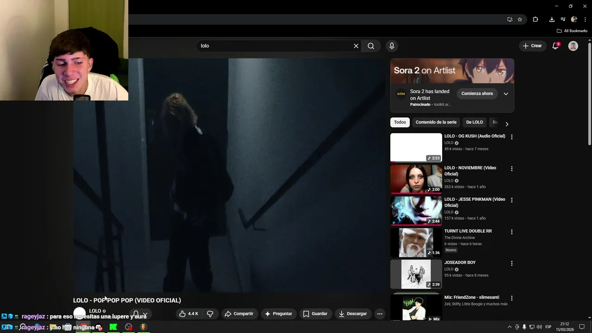Image resolution: width=592 pixels, height=333 pixels.
Task: Click the LOLO - POP POP POP video title
Action: [127, 300]
